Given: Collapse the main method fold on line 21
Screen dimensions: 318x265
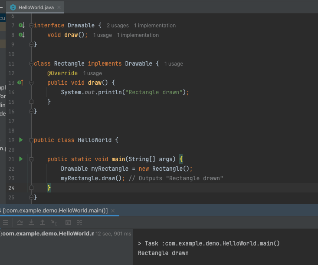Looking at the screenshot, I should click(x=31, y=159).
